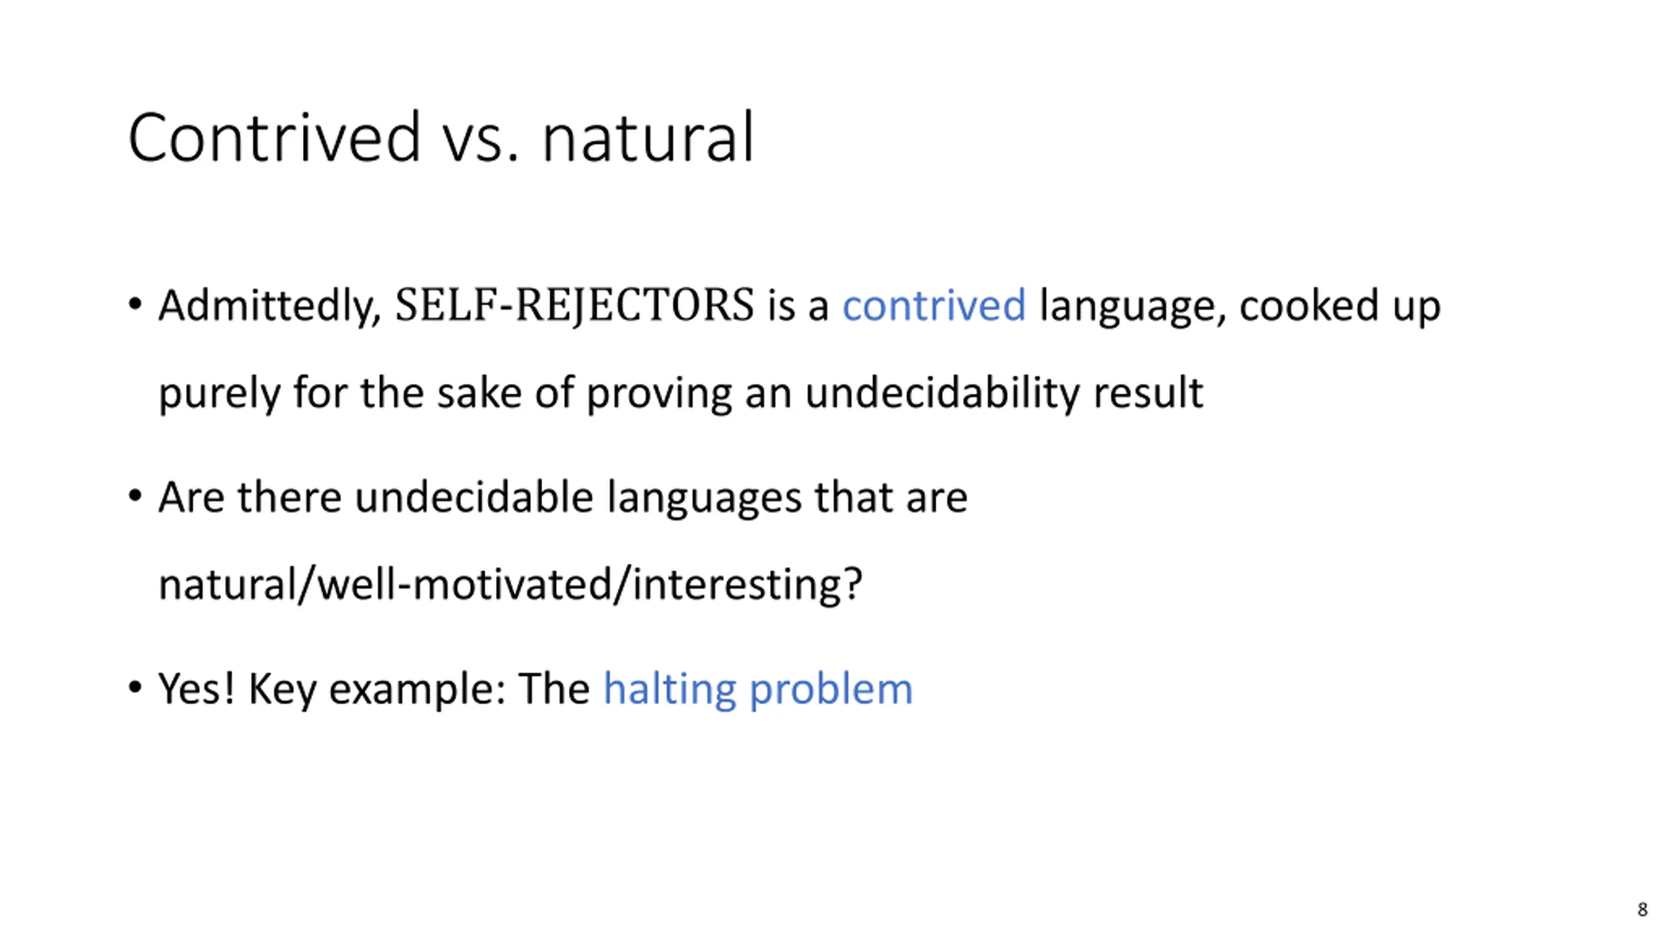
Task: Click the second bullet point marker
Action: [x=135, y=496]
